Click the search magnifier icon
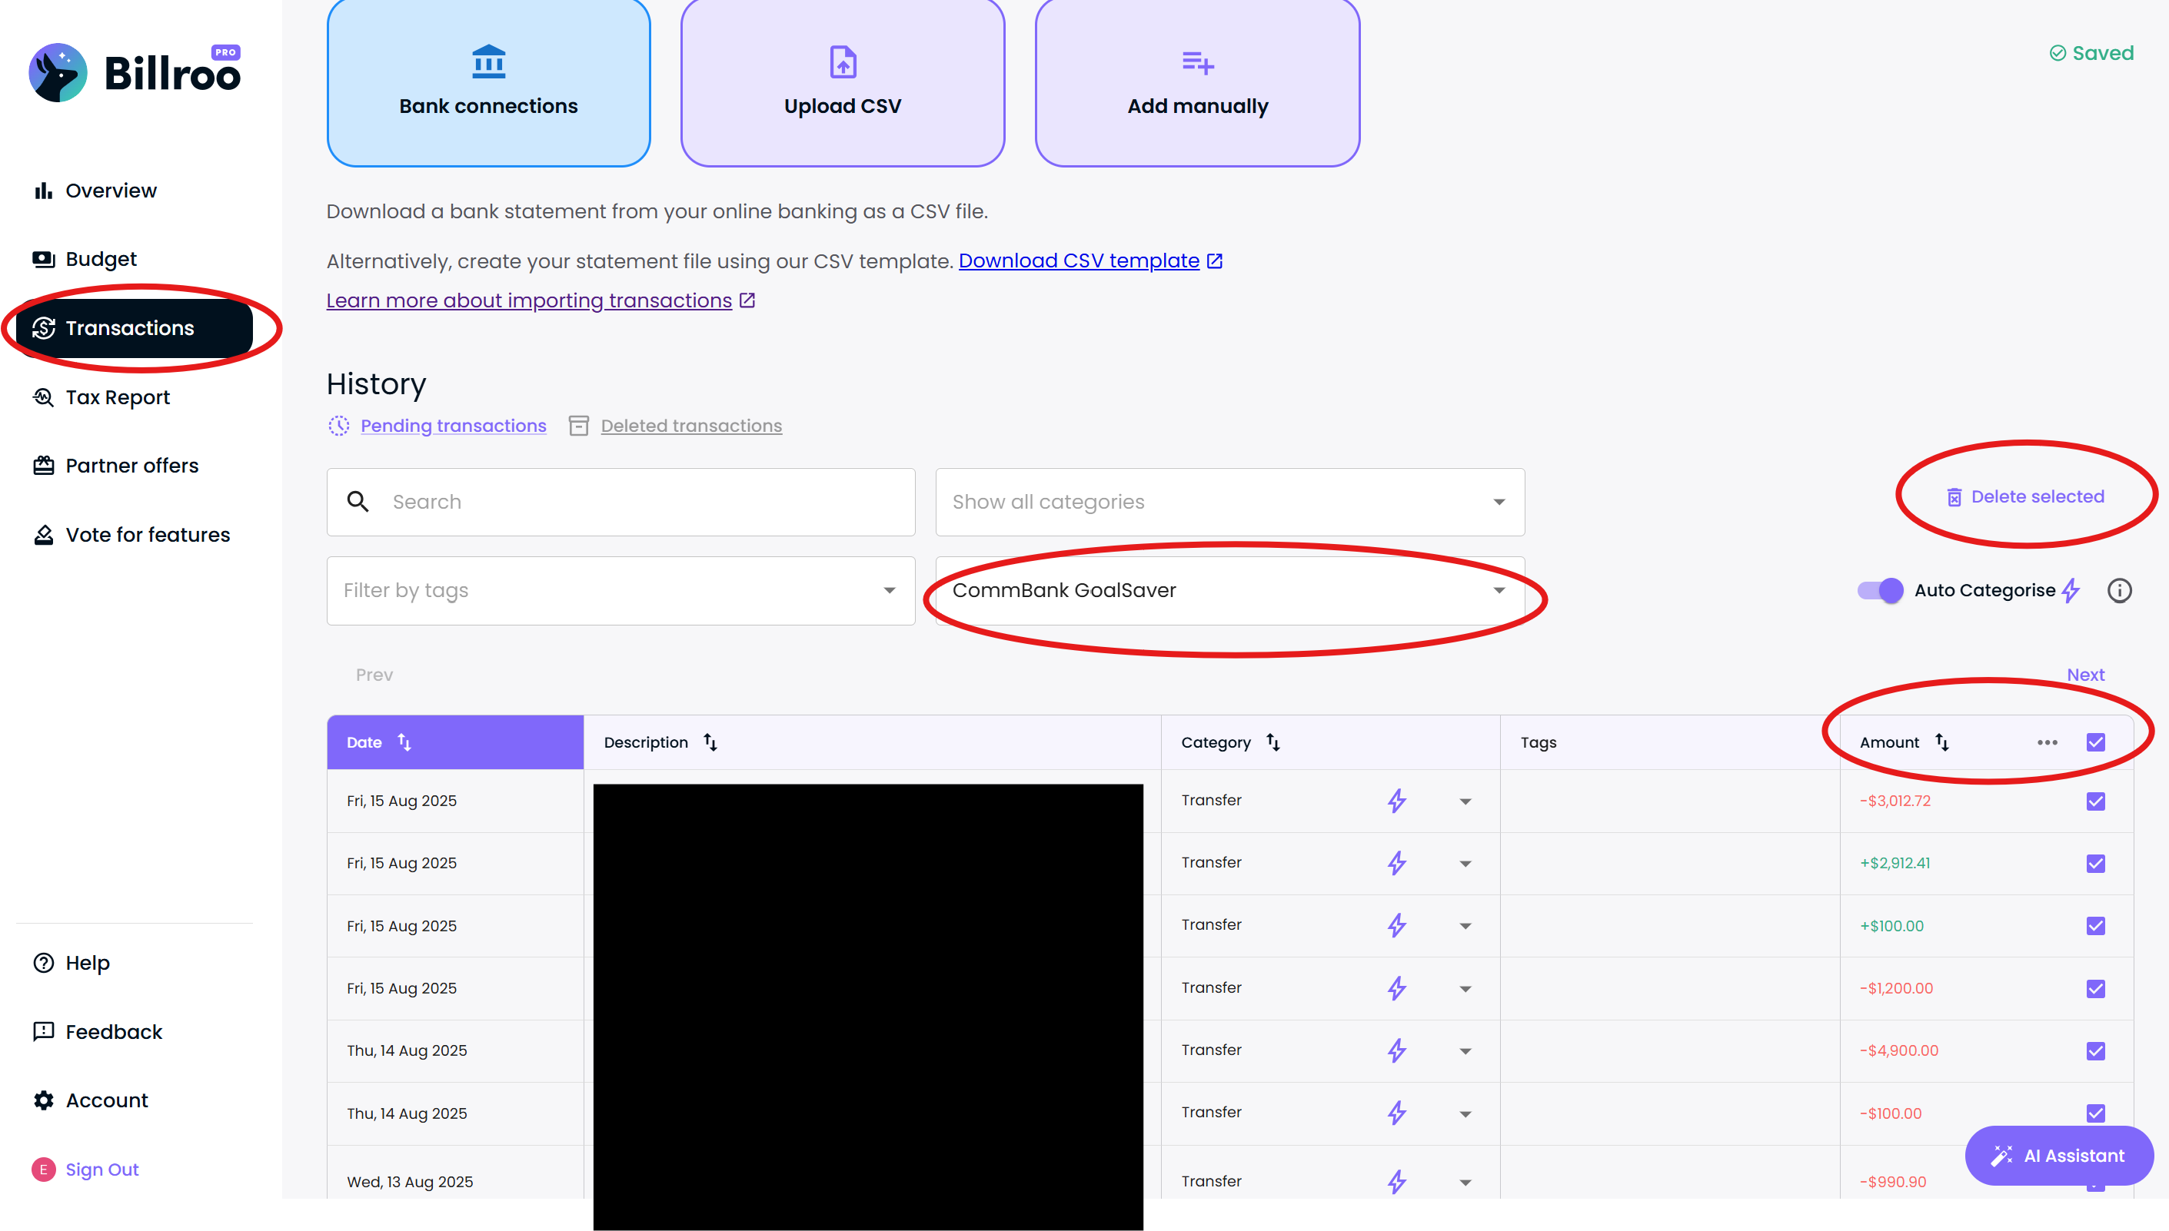This screenshot has width=2169, height=1231. click(x=358, y=501)
